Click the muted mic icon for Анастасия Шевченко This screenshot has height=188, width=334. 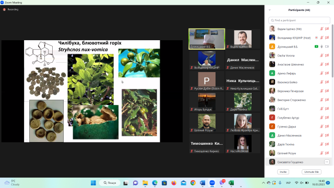coord(321,64)
